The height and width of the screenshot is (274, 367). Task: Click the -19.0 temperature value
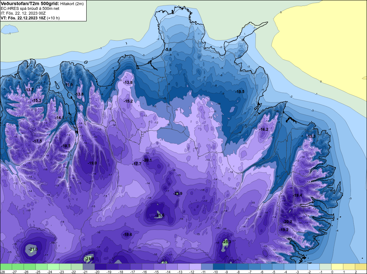click(x=92, y=163)
